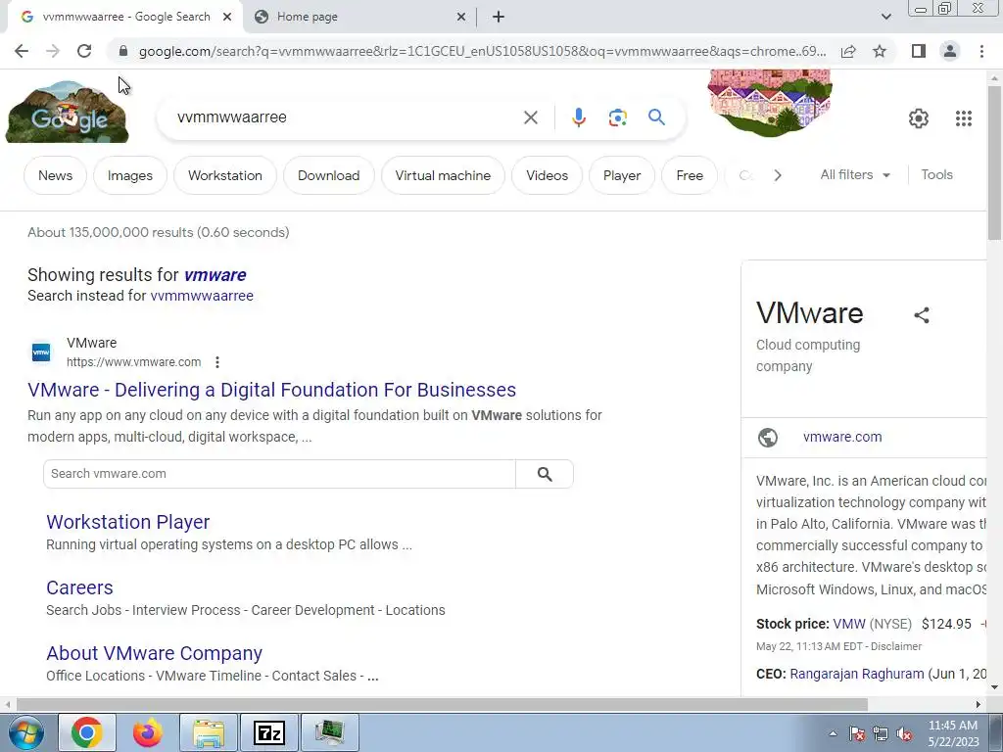Open Windows Explorer from the taskbar
Viewport: 1003px width, 752px height.
(x=209, y=732)
